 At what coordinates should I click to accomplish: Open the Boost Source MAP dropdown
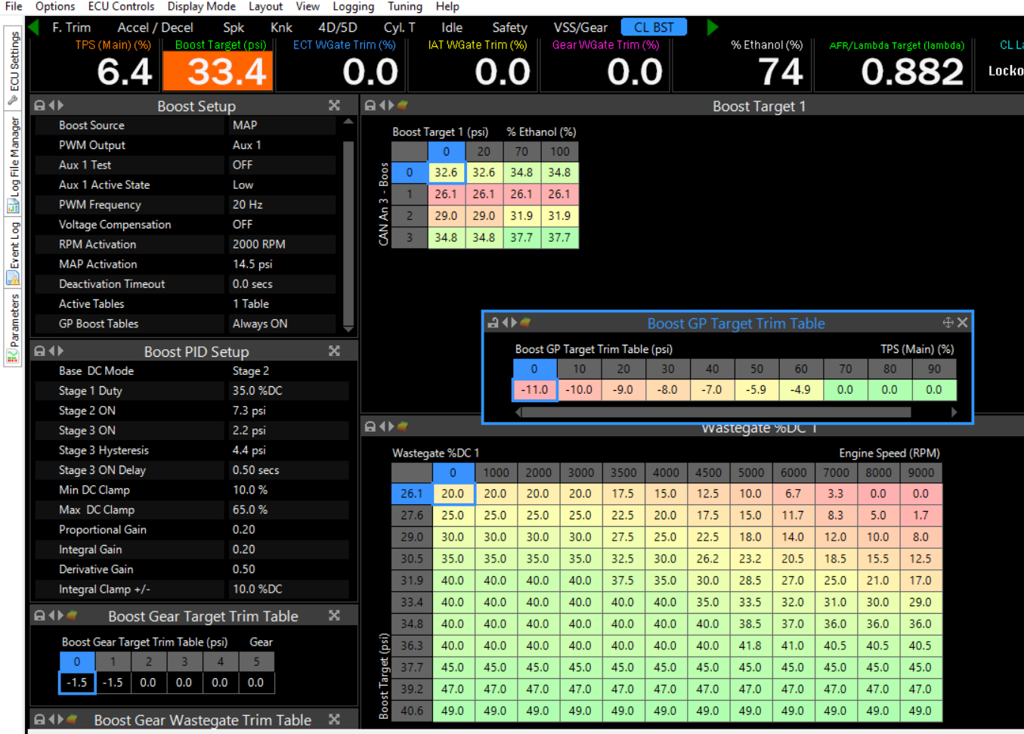click(283, 125)
